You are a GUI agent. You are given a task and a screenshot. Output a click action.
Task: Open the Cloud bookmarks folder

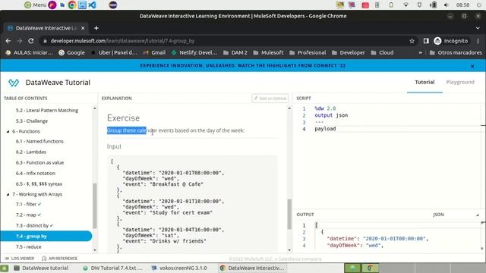point(382,52)
